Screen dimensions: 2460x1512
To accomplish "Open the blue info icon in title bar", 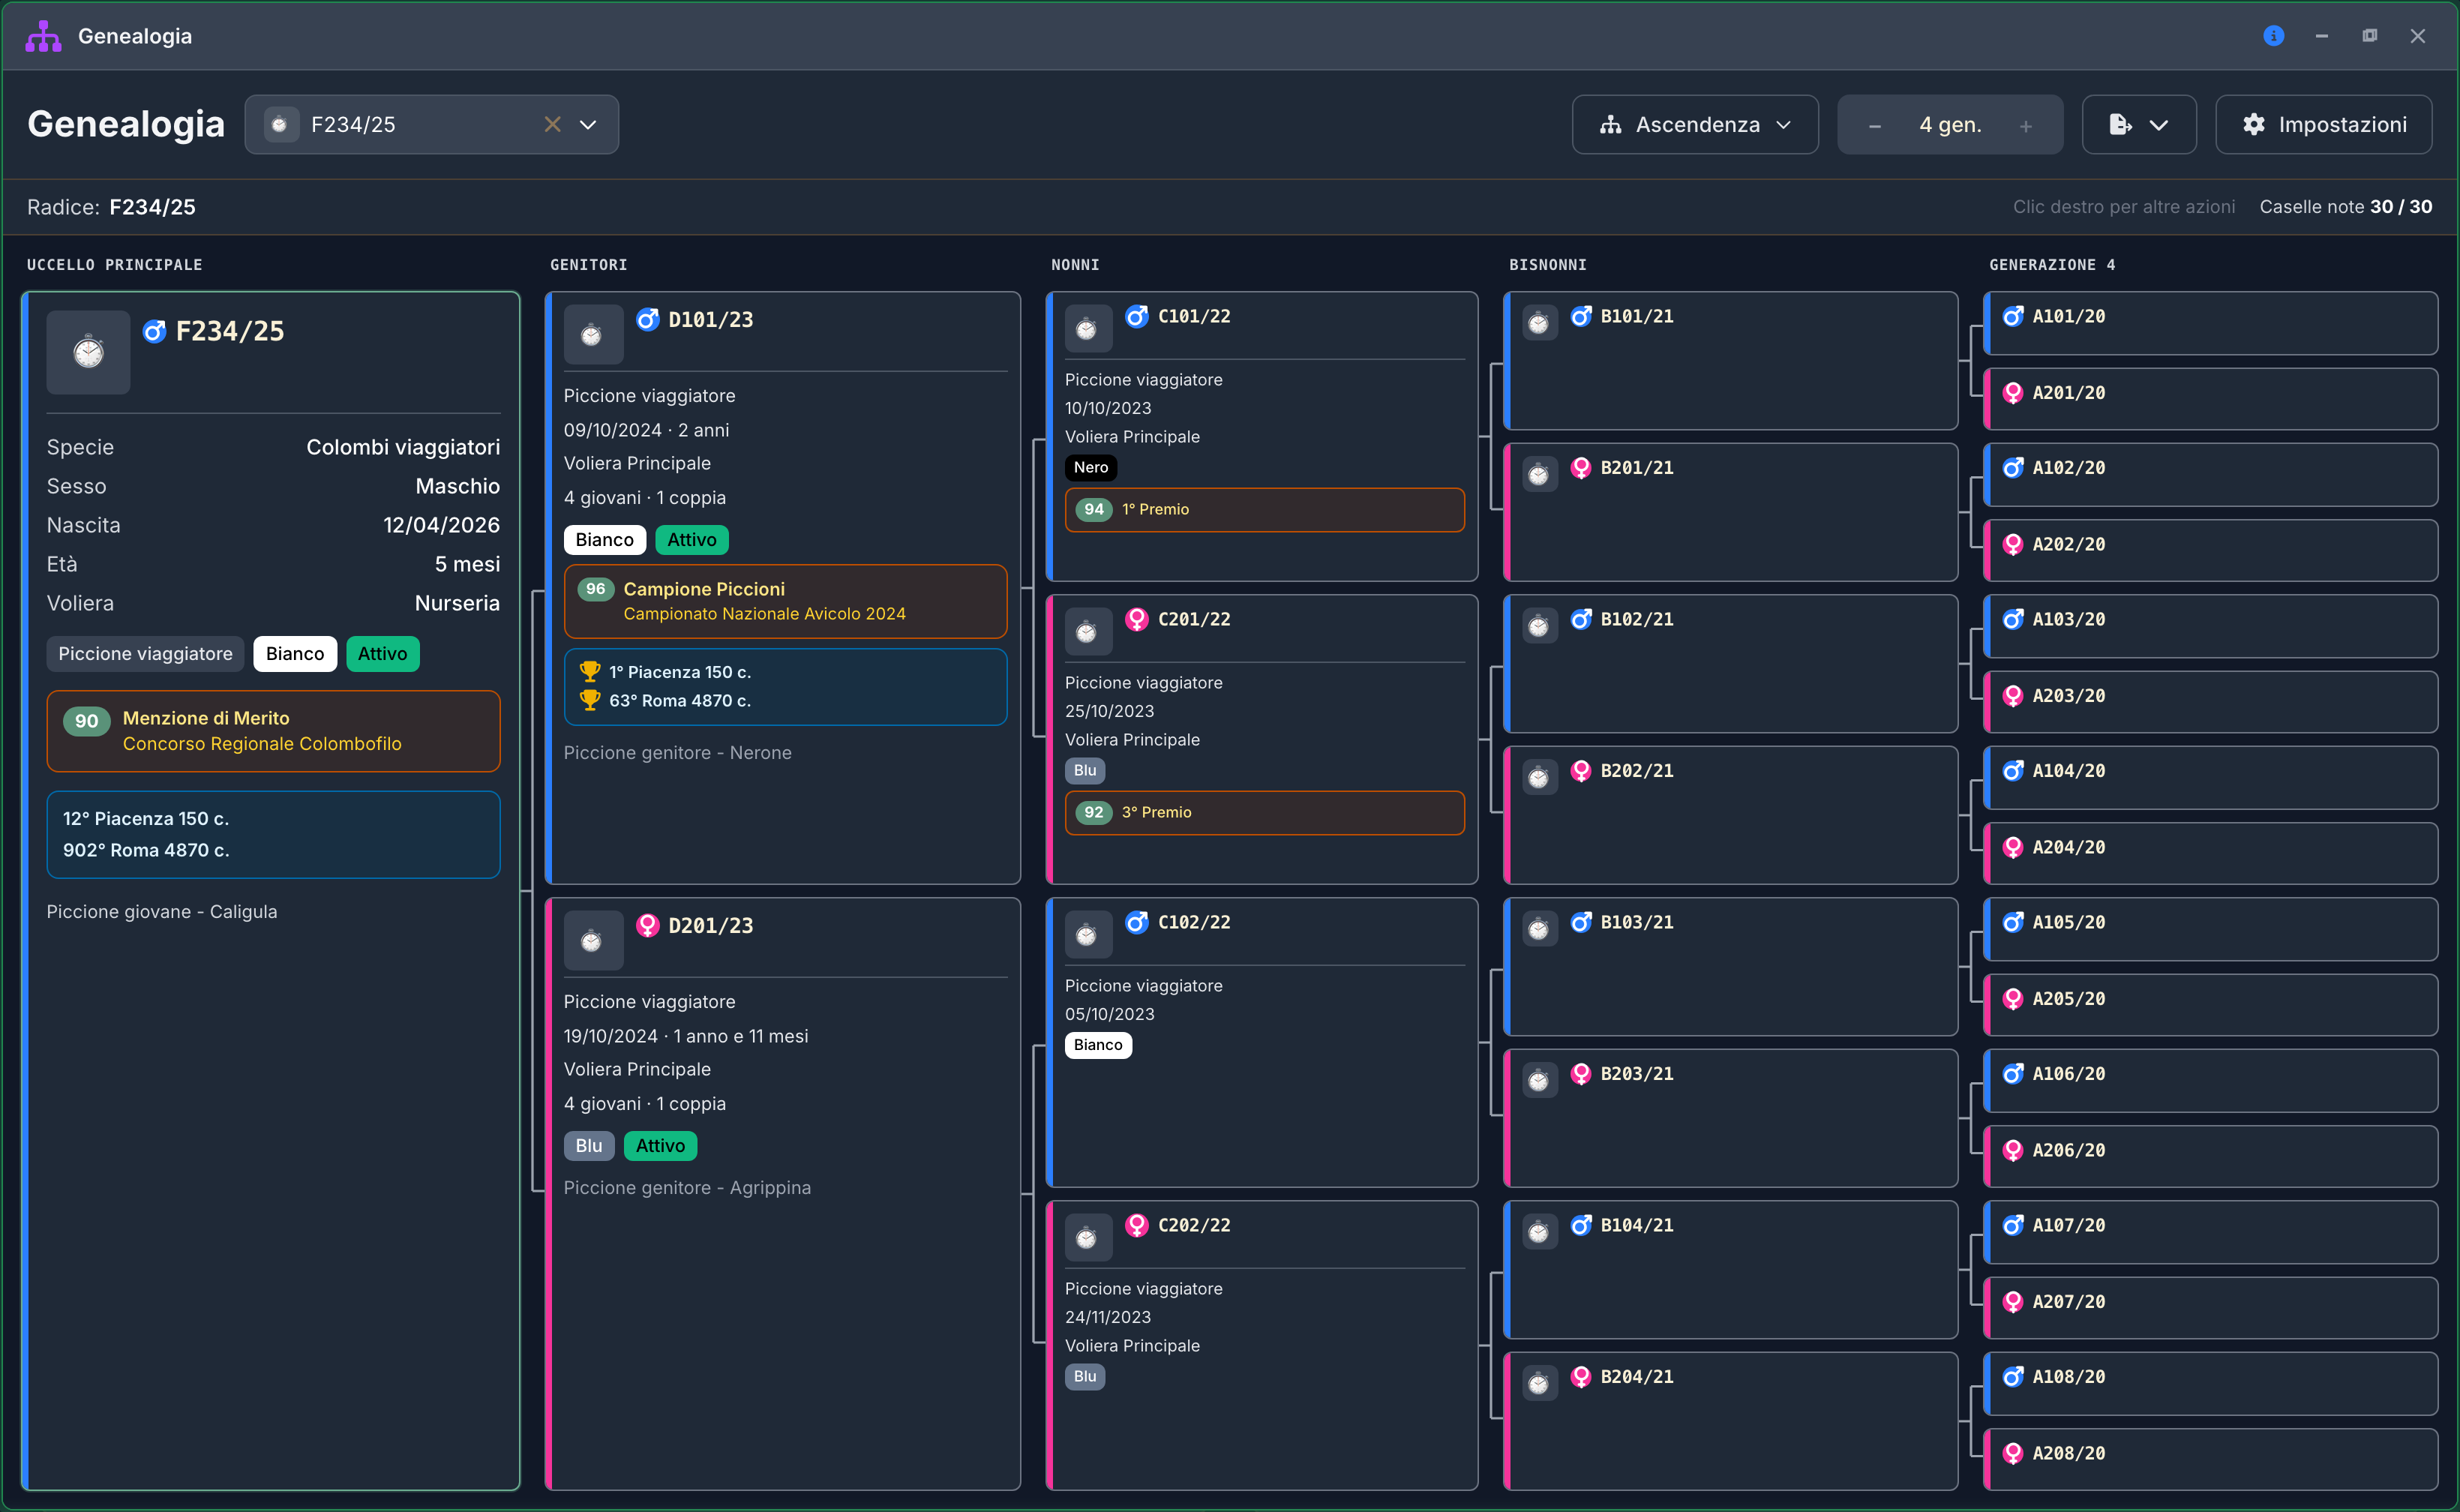I will pos(2273,36).
